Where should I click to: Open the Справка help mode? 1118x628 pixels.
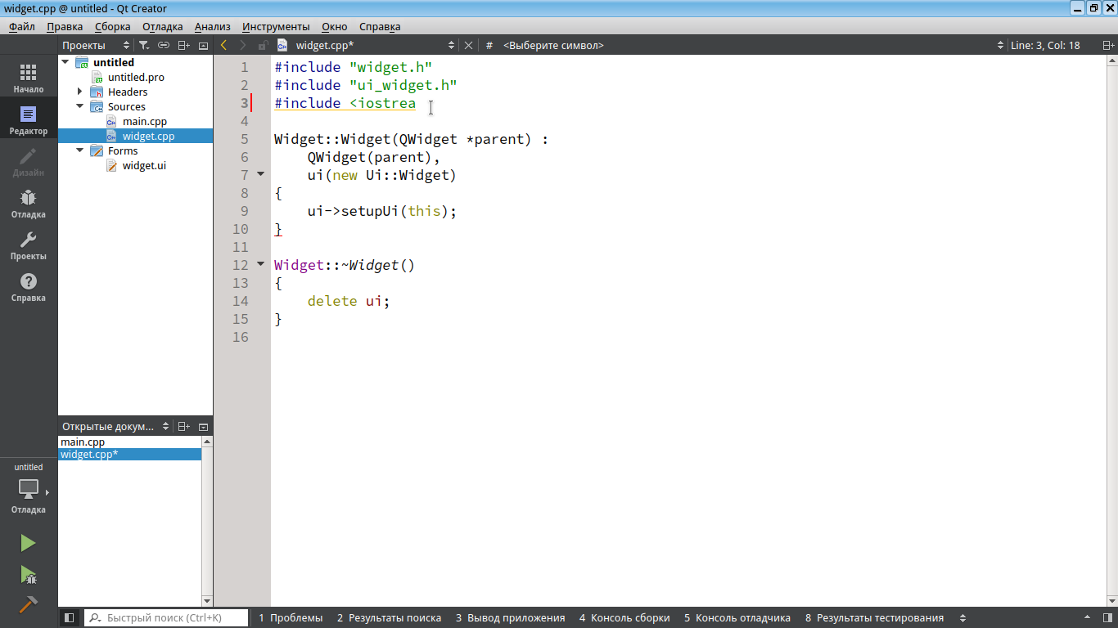click(29, 287)
